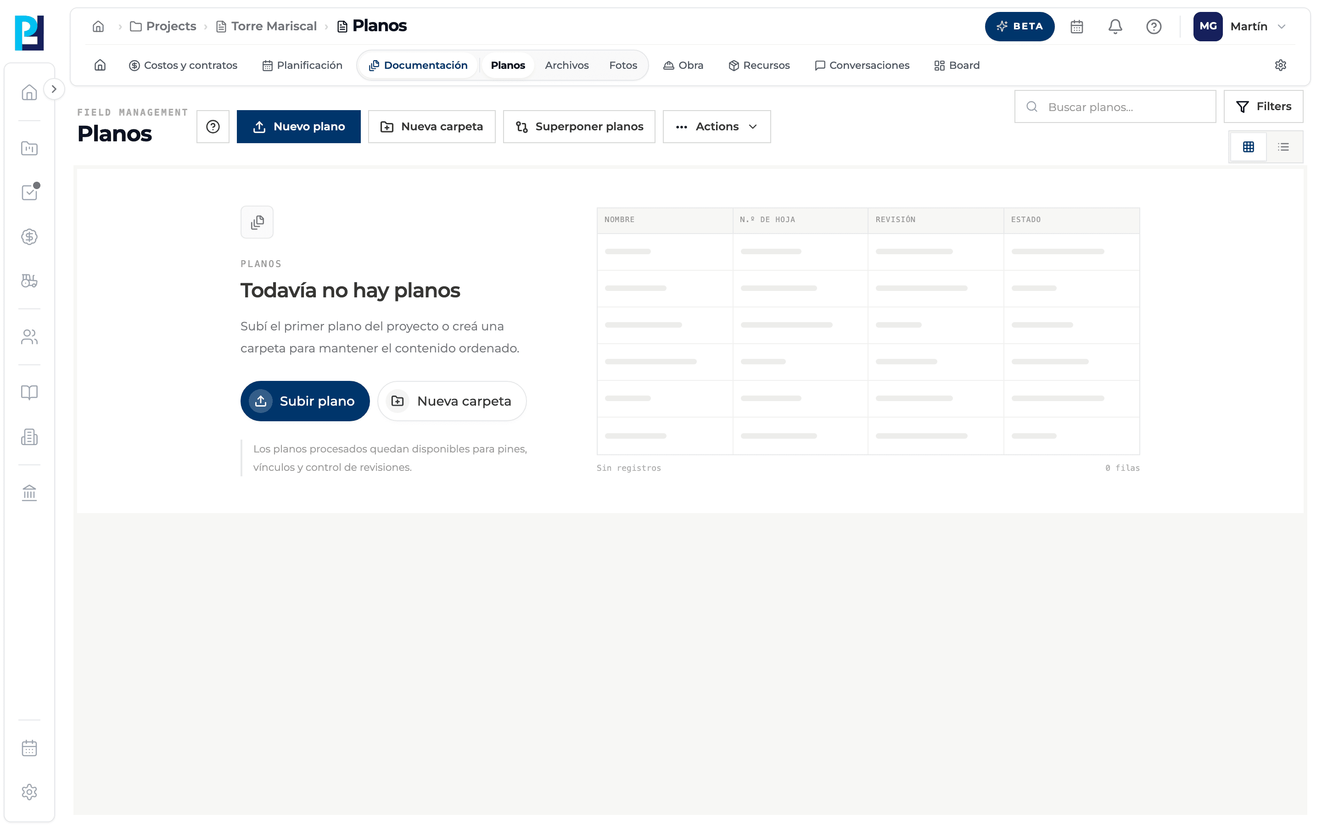
Task: Open the sidebar home icon
Action: (x=29, y=92)
